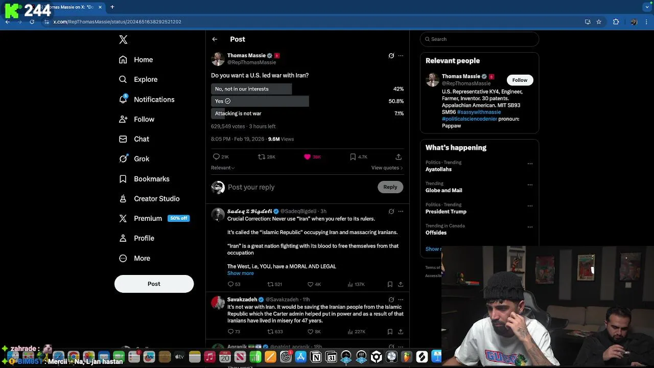Open Creator Studio

(x=149, y=199)
